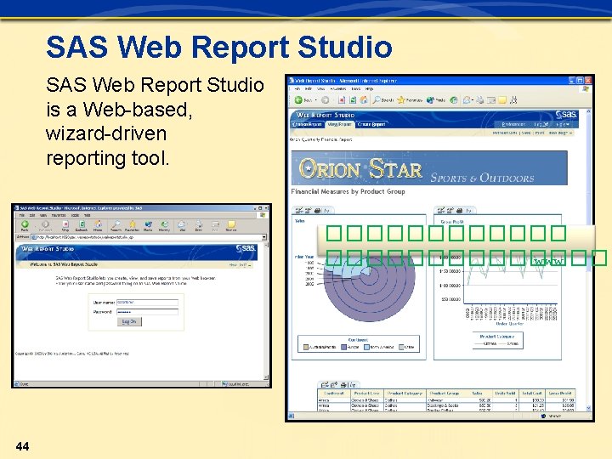Click the Refresh Data link
Image resolution: width=612 pixels, height=459 pixels.
pyautogui.click(x=506, y=133)
